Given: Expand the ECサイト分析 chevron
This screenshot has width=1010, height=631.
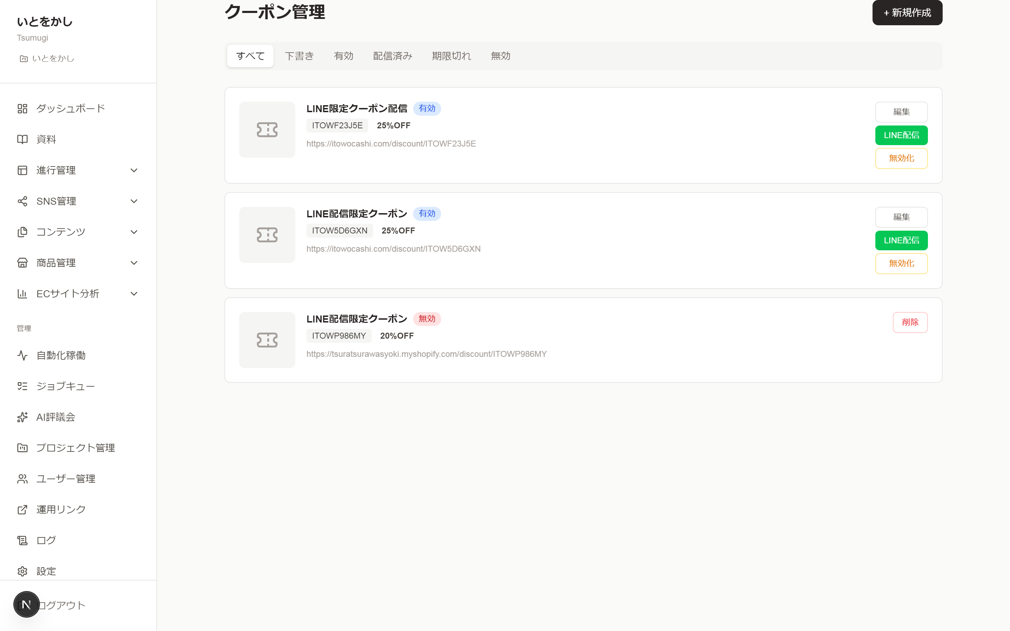Looking at the screenshot, I should [x=134, y=294].
